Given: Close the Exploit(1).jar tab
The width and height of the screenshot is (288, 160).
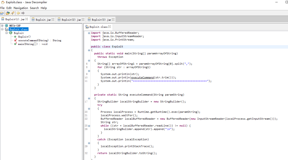Looking at the screenshot, I should point(27,19).
